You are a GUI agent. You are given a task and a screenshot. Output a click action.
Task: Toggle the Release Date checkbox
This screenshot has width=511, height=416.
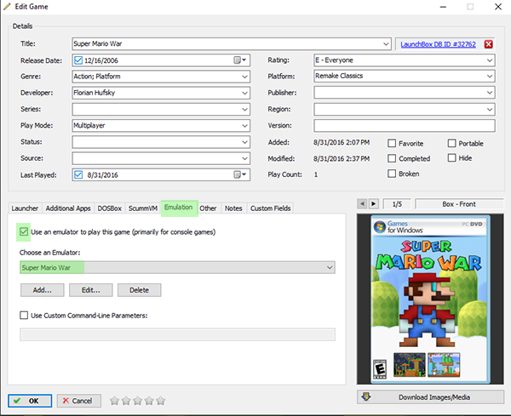(x=78, y=60)
